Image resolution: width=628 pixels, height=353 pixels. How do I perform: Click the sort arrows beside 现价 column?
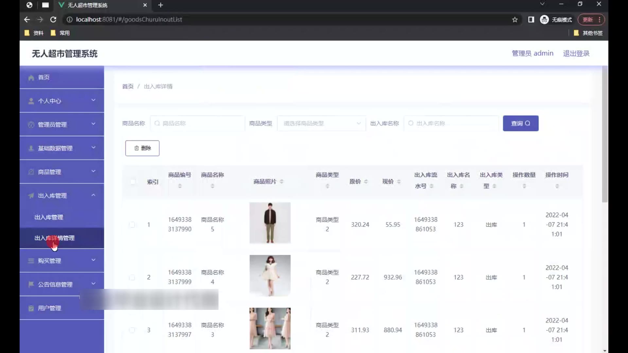(398, 182)
